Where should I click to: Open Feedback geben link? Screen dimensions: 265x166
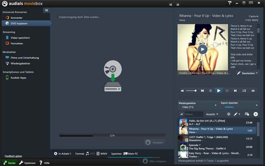click(13, 156)
